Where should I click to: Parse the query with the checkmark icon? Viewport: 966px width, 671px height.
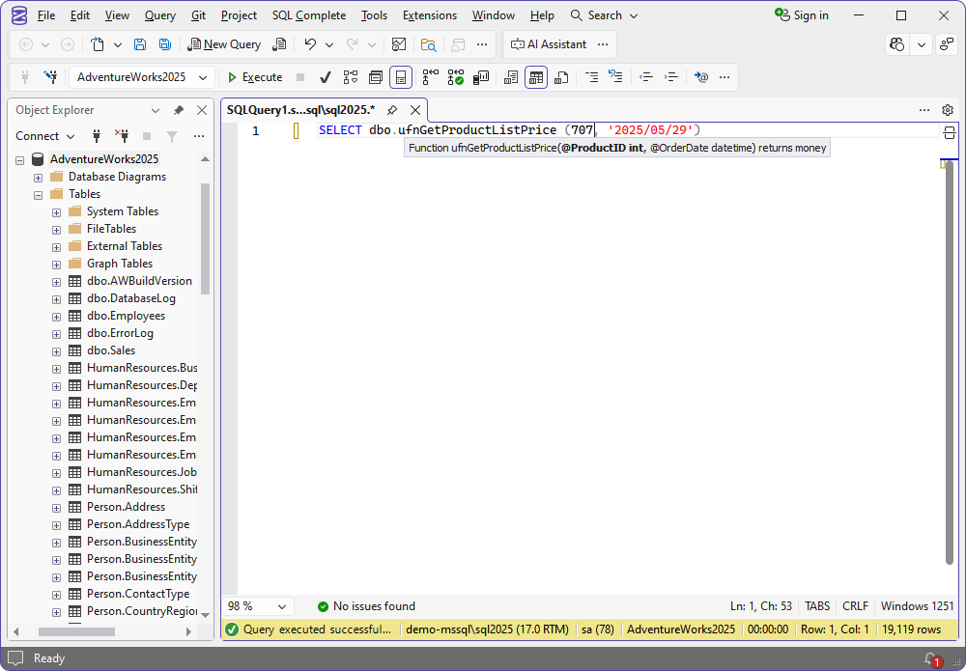pyautogui.click(x=326, y=77)
